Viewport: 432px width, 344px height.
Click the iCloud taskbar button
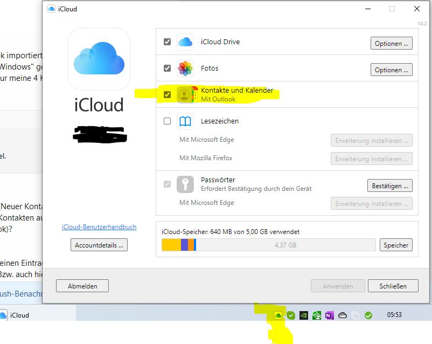click(x=38, y=315)
